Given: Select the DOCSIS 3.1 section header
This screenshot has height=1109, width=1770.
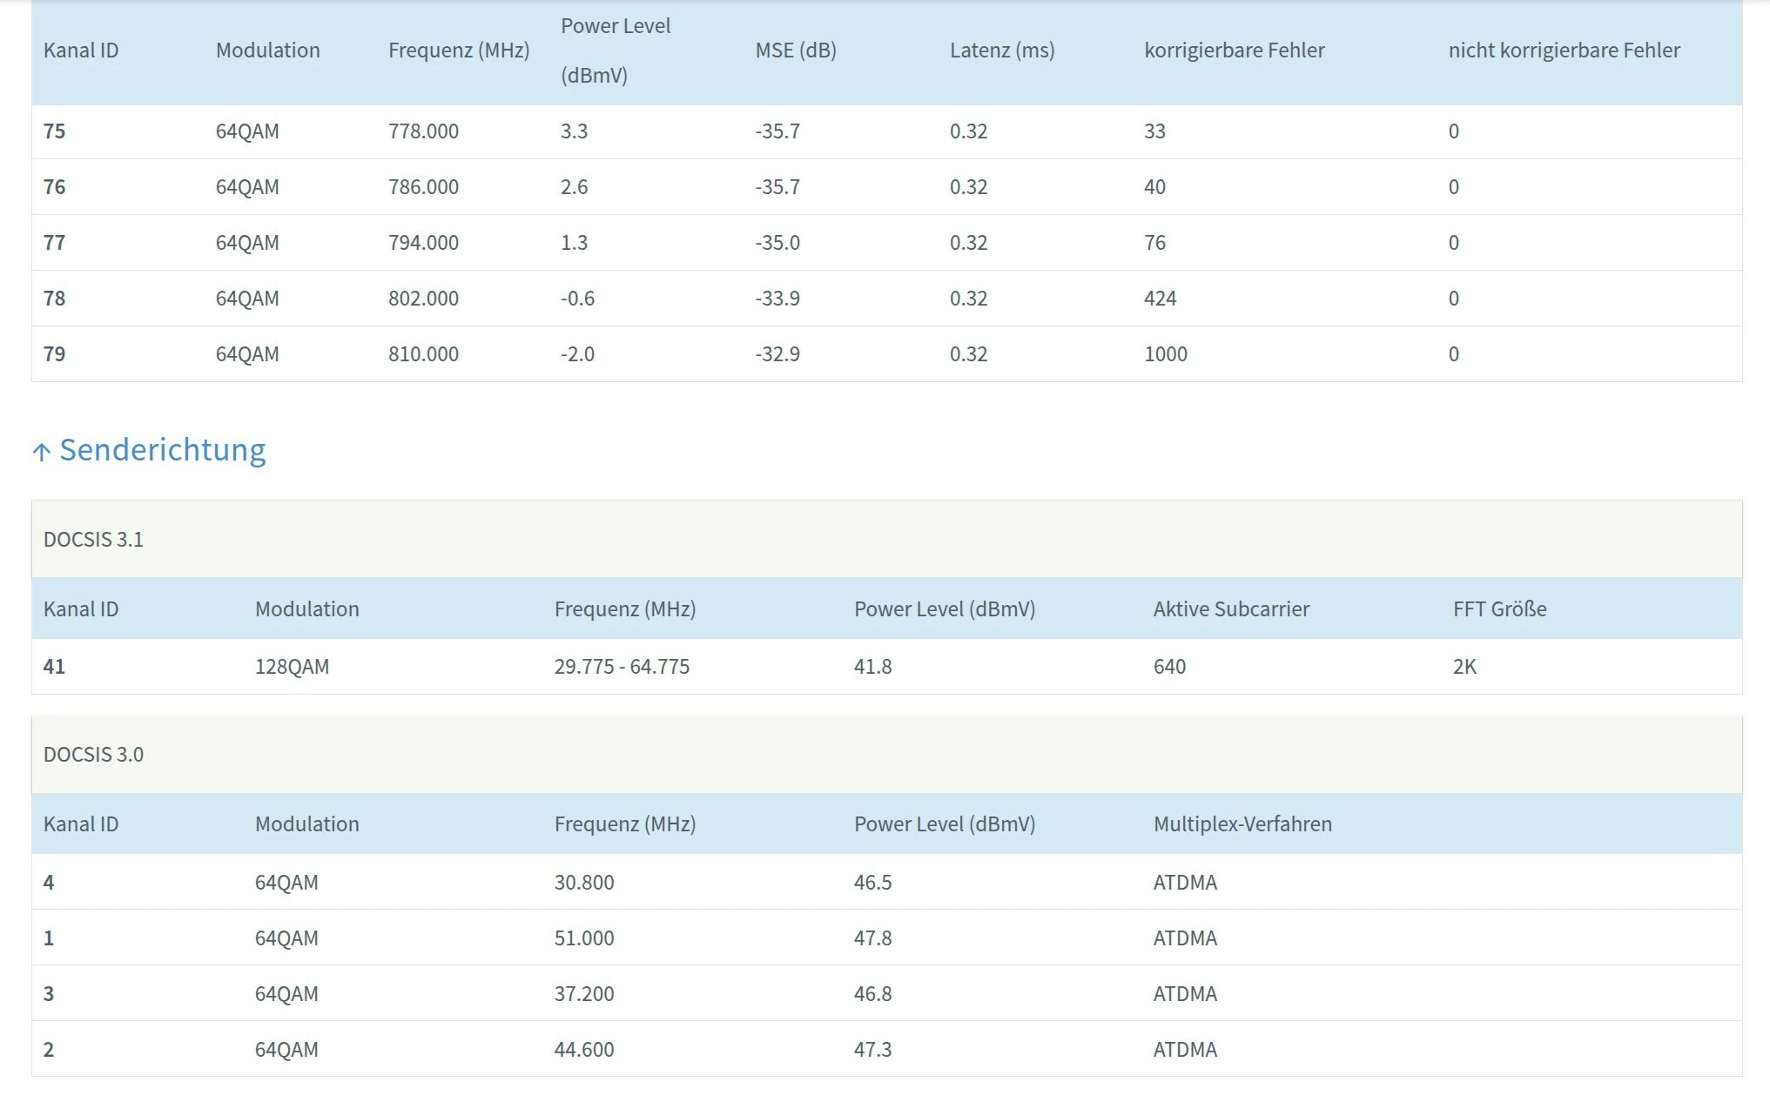Looking at the screenshot, I should tap(93, 540).
